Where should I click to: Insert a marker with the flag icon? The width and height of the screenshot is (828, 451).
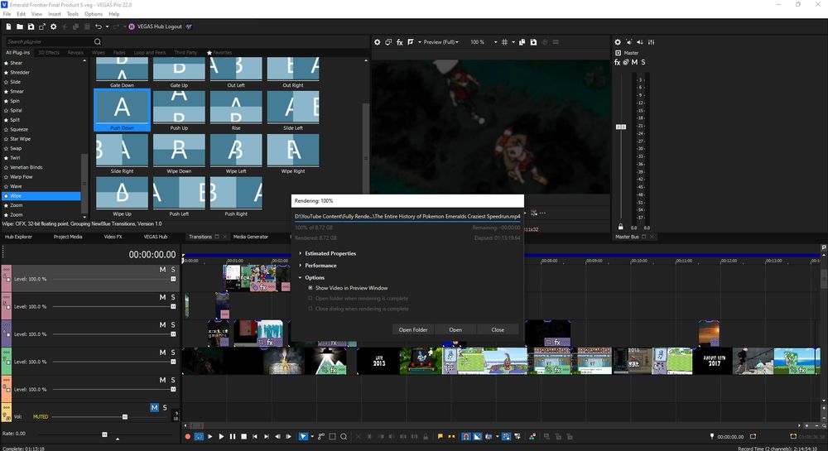440,437
